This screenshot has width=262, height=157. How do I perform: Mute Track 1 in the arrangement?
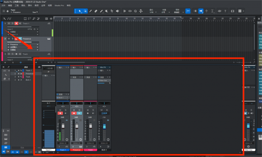pos(8,23)
